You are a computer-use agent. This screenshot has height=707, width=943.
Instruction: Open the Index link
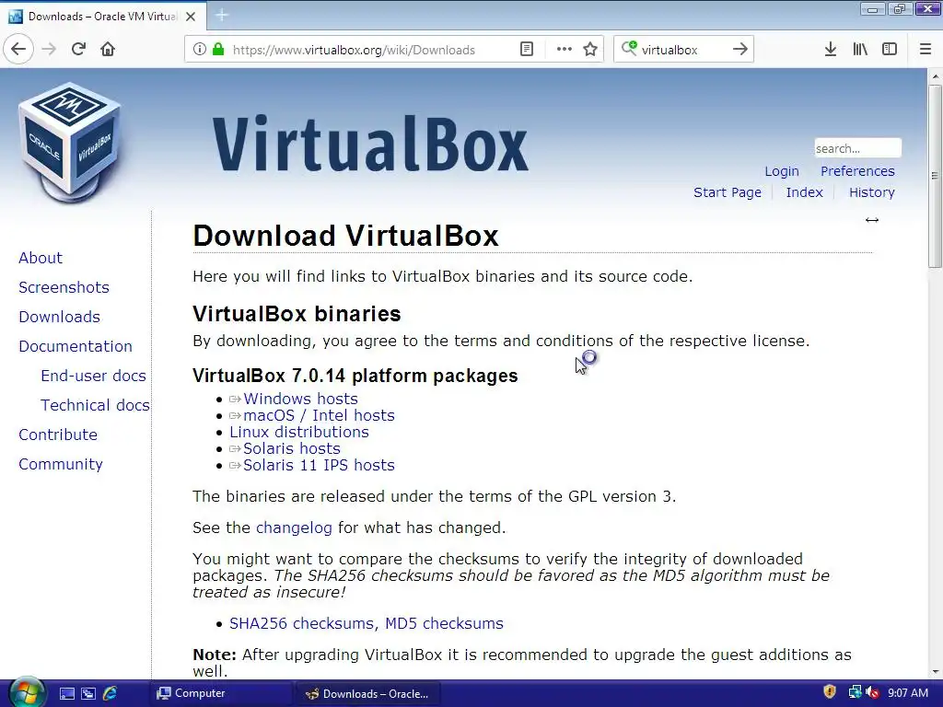click(804, 192)
